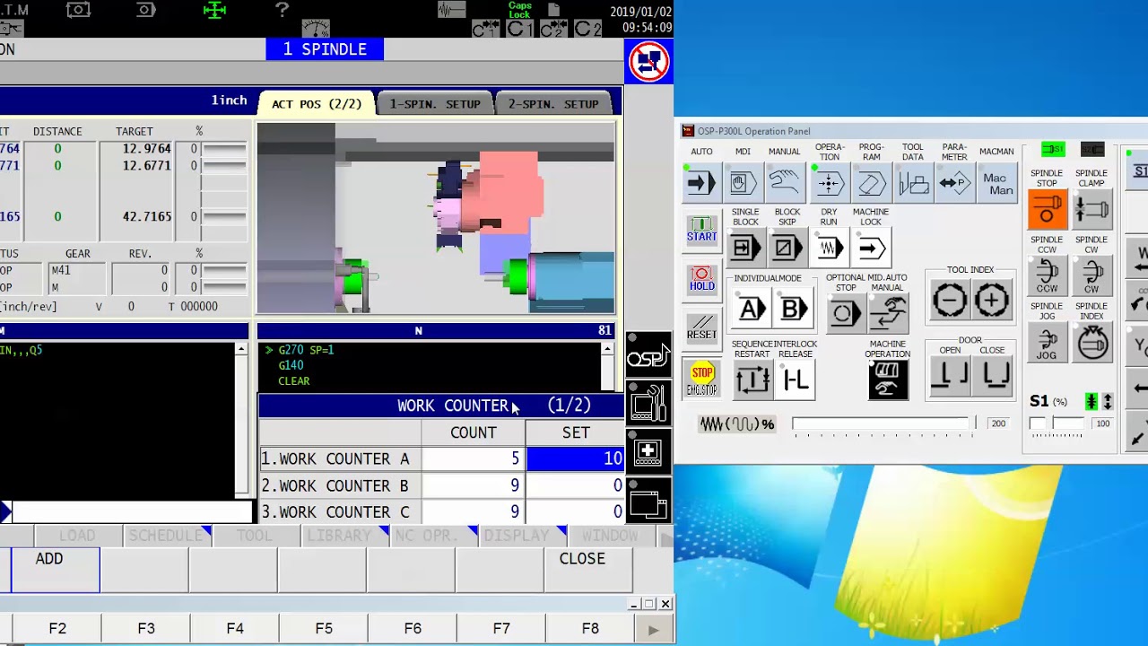Click the ADD function button

tap(56, 569)
